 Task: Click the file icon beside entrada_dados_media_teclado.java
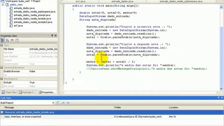tap(11, 19)
